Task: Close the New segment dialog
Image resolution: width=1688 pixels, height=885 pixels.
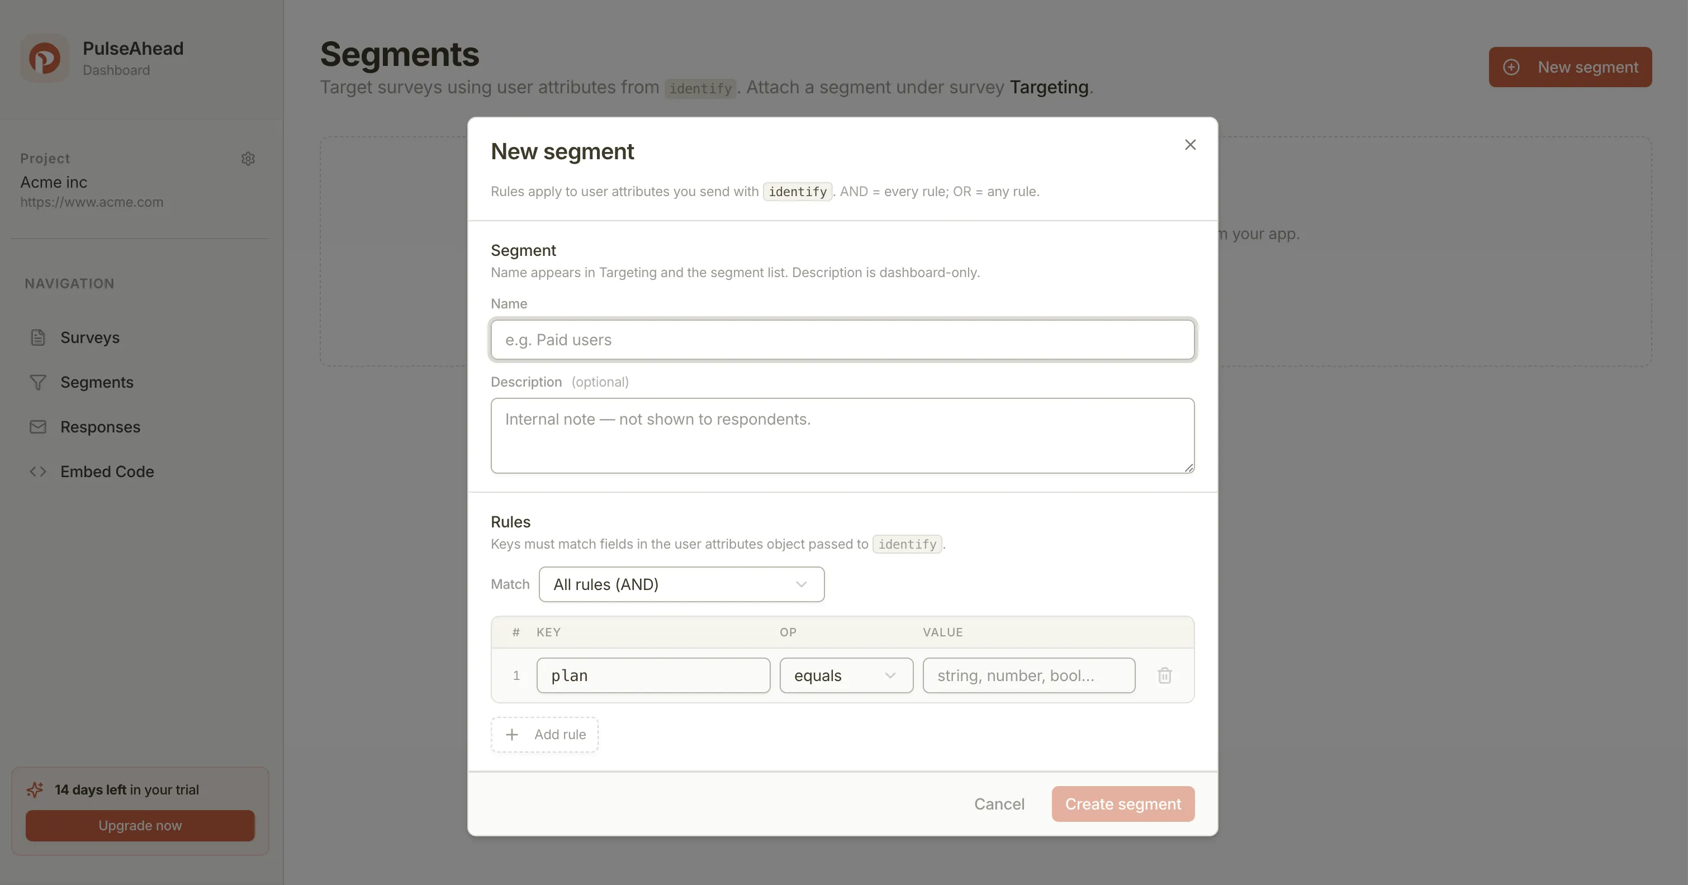Action: tap(1190, 145)
